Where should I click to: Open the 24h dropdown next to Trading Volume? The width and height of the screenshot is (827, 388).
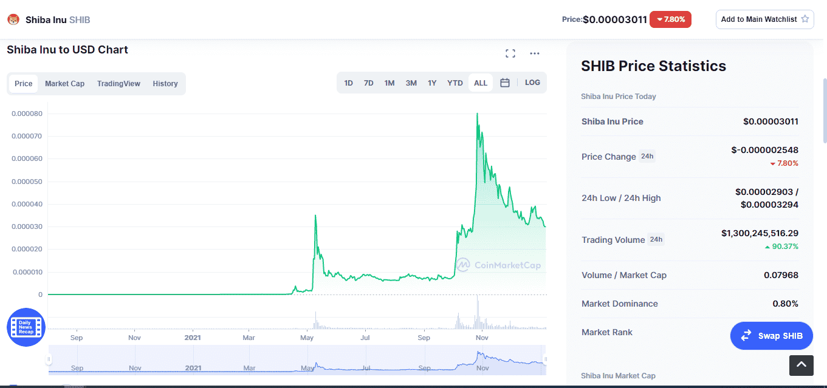[656, 240]
